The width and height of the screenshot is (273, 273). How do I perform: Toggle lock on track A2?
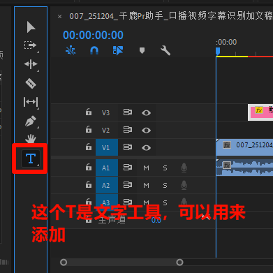point(89,185)
